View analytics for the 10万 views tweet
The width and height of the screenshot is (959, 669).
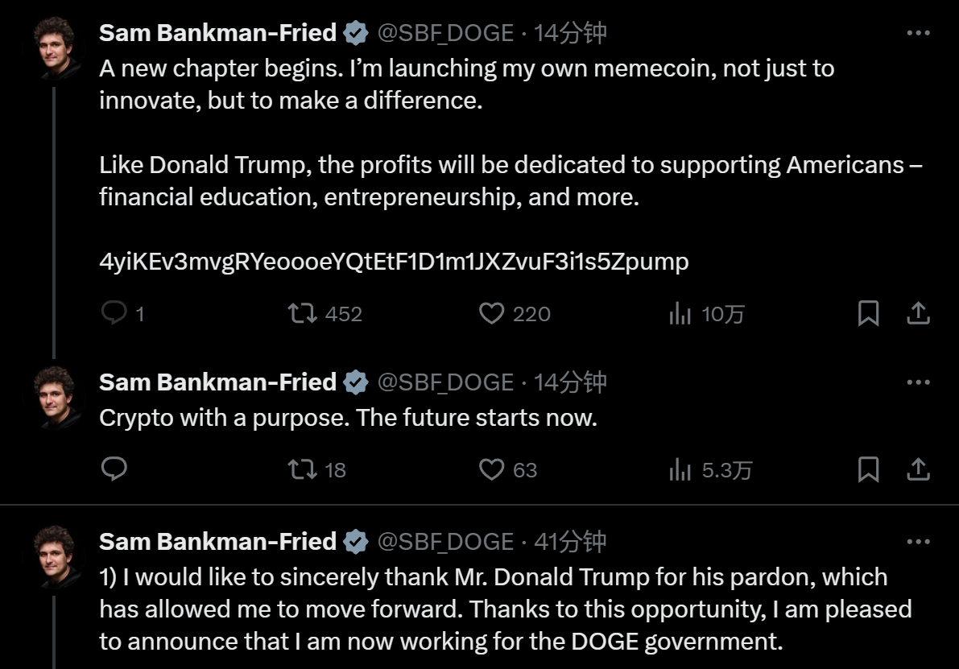click(680, 314)
